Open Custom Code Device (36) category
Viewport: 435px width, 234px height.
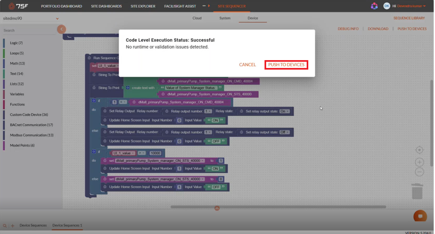pos(29,114)
